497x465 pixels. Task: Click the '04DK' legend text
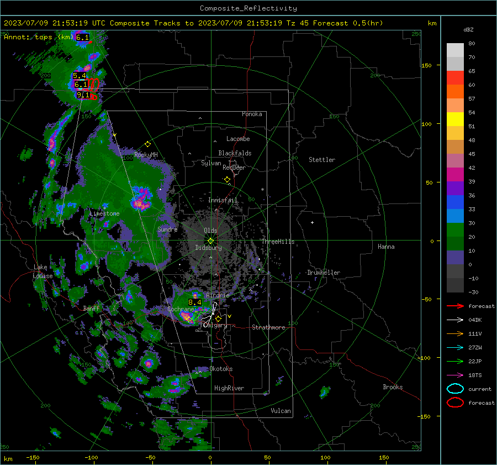click(475, 320)
